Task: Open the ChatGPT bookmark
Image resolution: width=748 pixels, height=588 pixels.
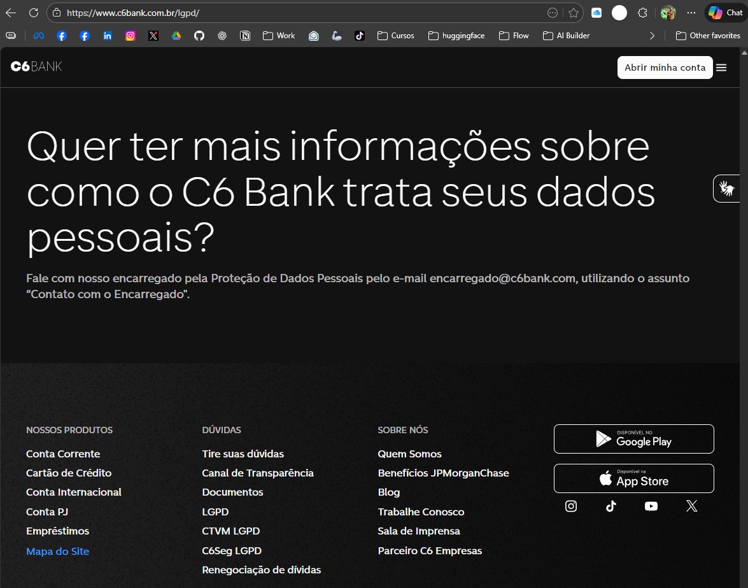Action: [x=222, y=36]
